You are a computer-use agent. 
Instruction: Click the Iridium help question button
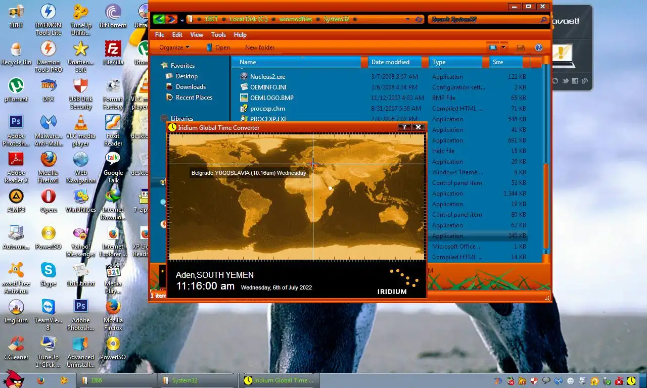(404, 127)
